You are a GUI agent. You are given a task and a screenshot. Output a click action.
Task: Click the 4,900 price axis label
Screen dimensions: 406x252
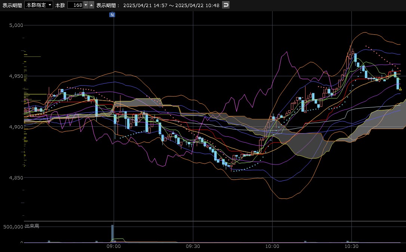click(16, 127)
